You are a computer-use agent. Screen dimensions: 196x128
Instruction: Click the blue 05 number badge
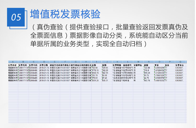click(x=16, y=17)
